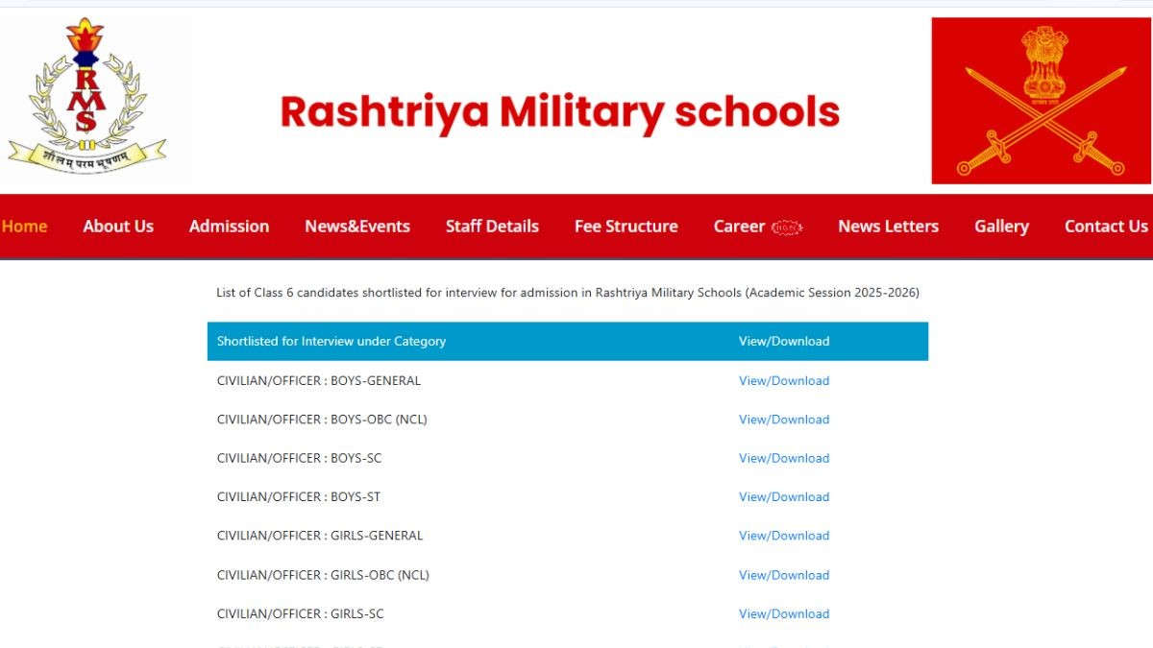The height and width of the screenshot is (648, 1153).
Task: Download the BOYS-ST candidate list
Action: pyautogui.click(x=783, y=497)
